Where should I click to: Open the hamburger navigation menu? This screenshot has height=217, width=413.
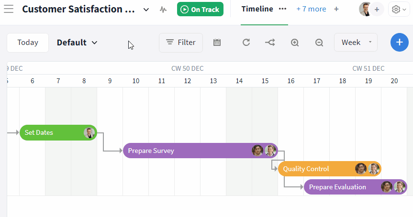pos(9,9)
